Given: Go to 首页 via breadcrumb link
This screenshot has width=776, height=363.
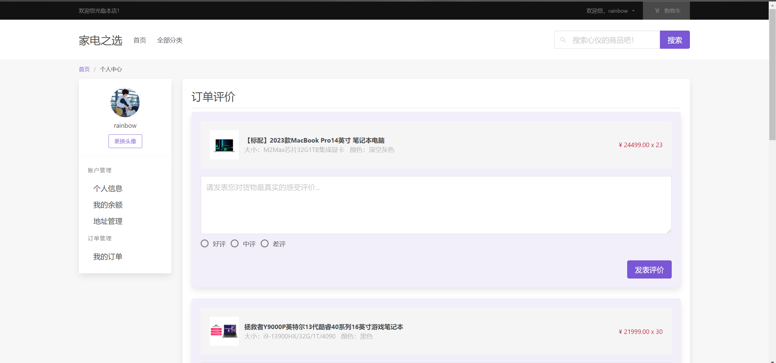Looking at the screenshot, I should pos(84,69).
